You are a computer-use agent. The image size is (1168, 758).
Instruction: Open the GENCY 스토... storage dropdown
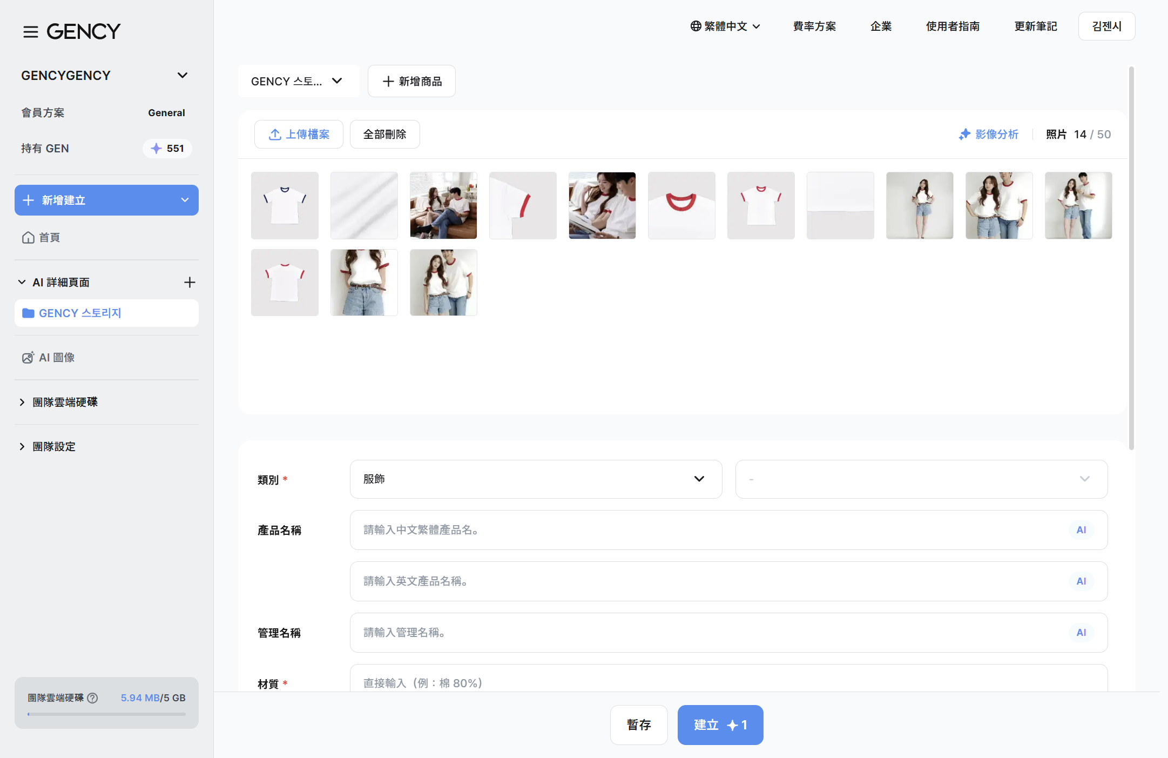tap(299, 81)
